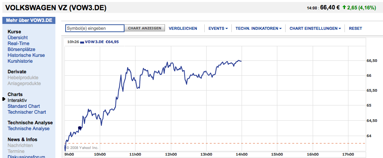Screen dimensions: 383x158
Task: Open the Technischer Chart link
Action: pyautogui.click(x=27, y=112)
